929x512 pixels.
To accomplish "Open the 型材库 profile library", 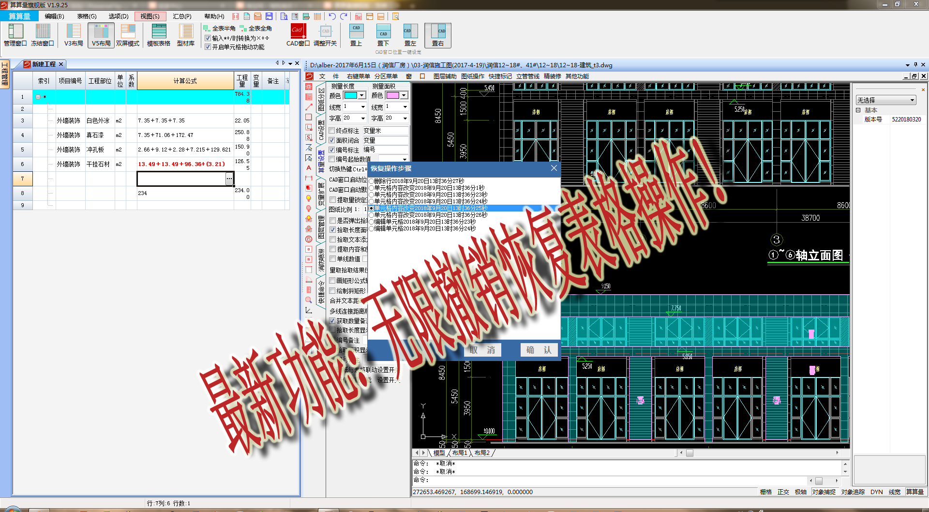I will 186,35.
